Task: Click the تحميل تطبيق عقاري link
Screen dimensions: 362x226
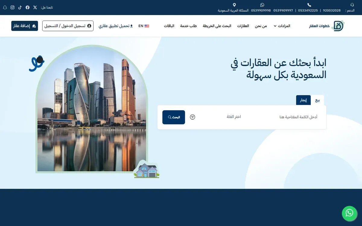Action: pos(116,26)
